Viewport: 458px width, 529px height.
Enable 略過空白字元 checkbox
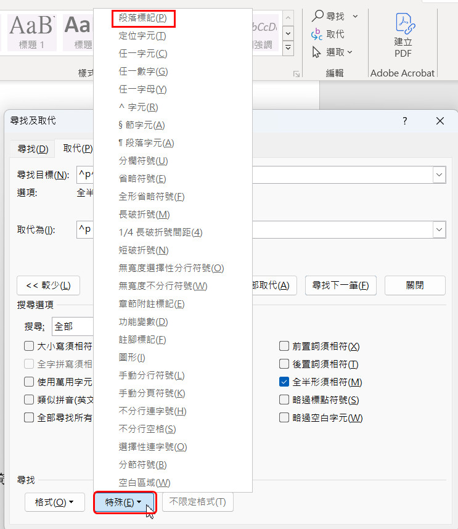(x=284, y=418)
